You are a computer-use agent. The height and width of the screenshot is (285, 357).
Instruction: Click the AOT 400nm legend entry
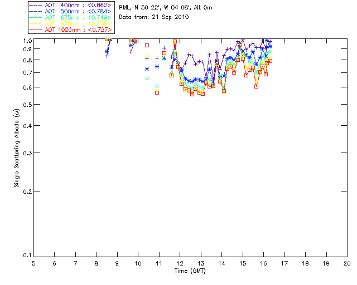71,4
